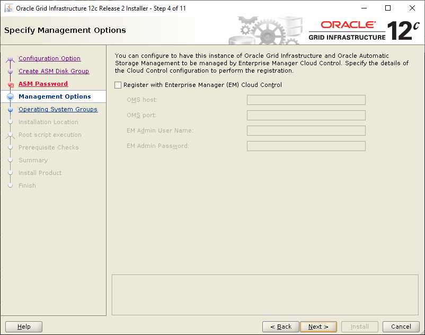Open the Create ASM Disk Group step
Viewport: 425px width, 335px height.
point(54,71)
